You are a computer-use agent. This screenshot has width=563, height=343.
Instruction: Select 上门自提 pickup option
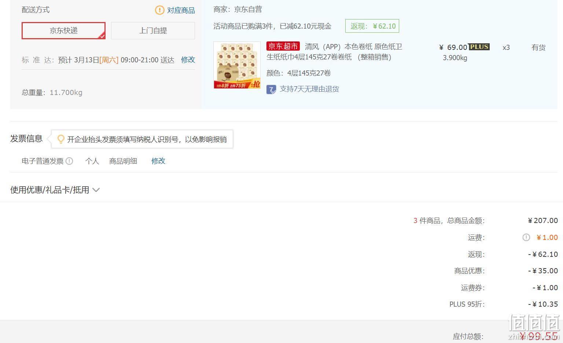[x=153, y=30]
